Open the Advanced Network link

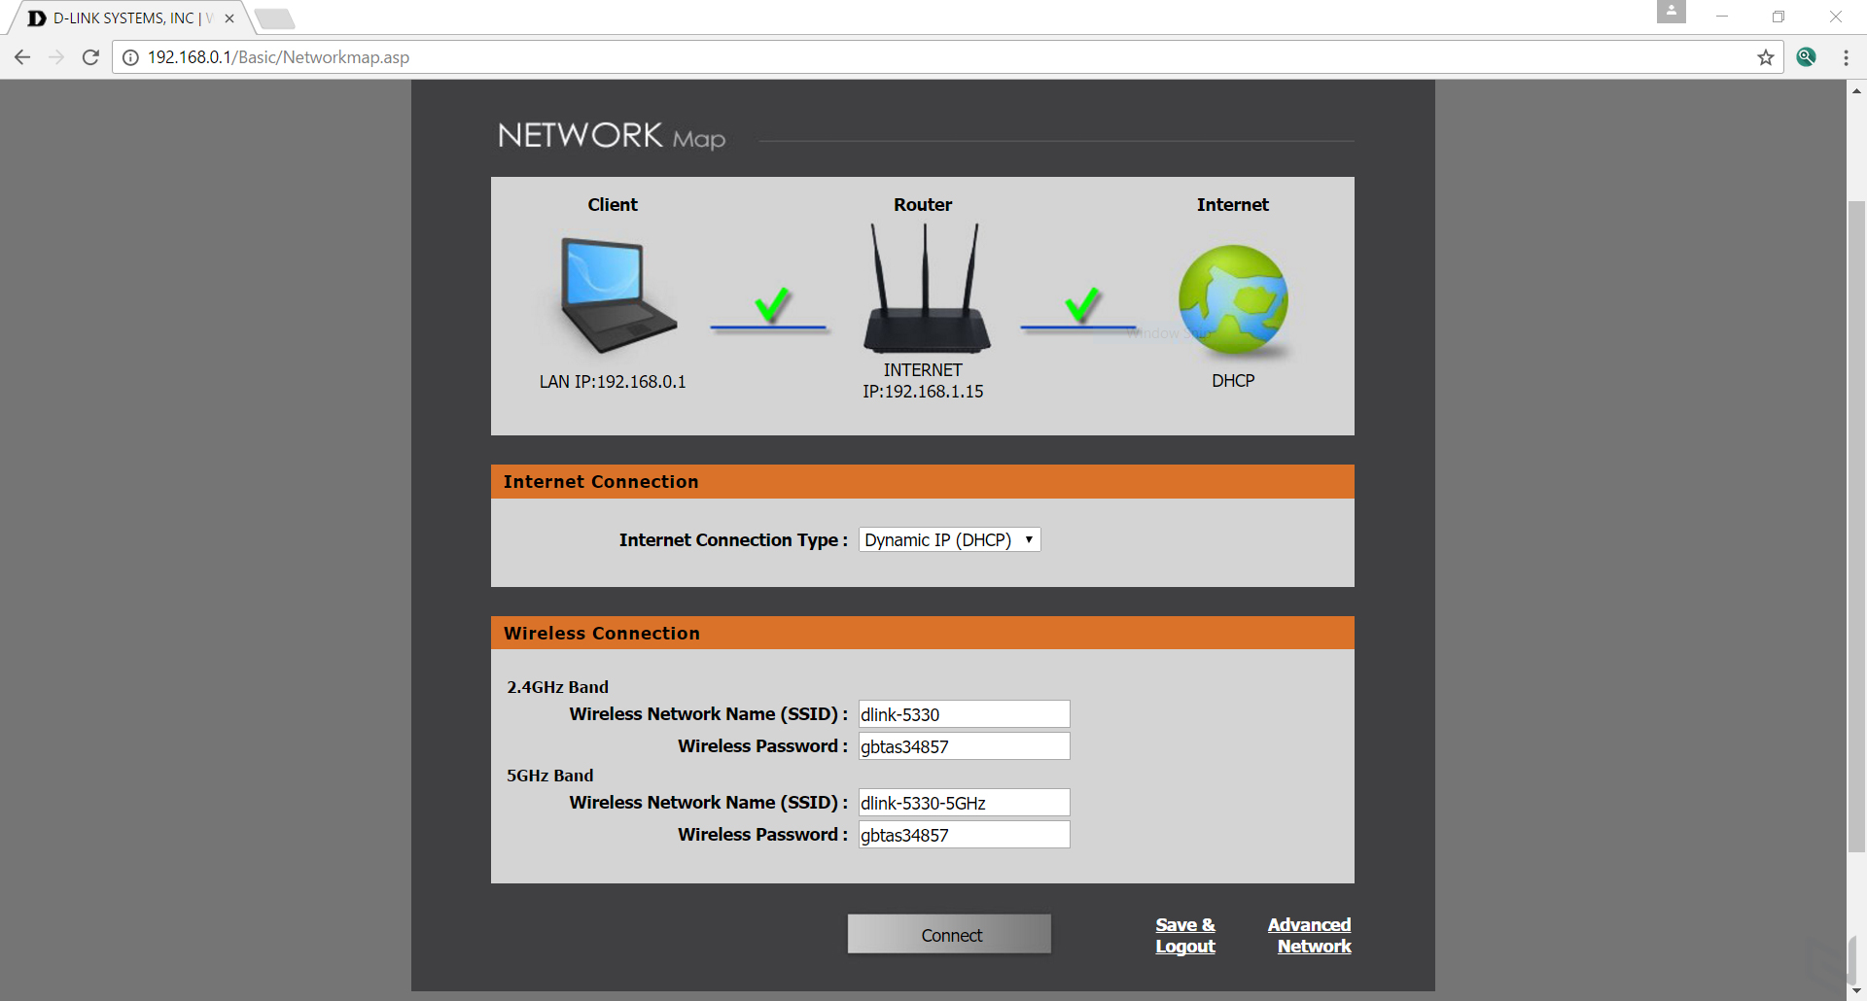click(x=1310, y=935)
